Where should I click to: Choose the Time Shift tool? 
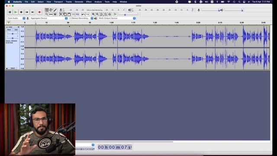51,14
